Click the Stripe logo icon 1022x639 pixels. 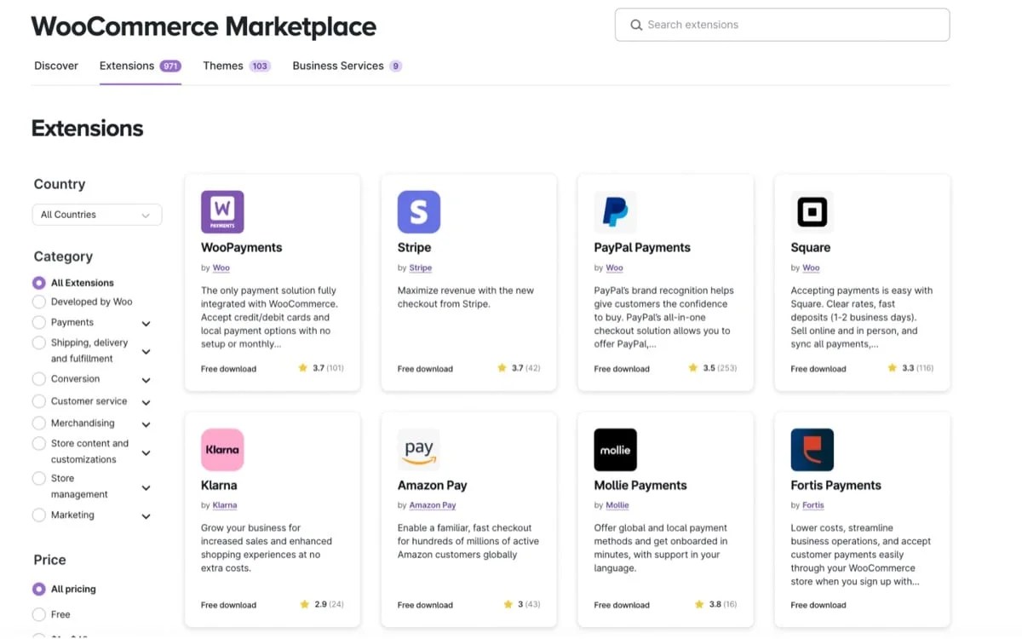click(418, 211)
